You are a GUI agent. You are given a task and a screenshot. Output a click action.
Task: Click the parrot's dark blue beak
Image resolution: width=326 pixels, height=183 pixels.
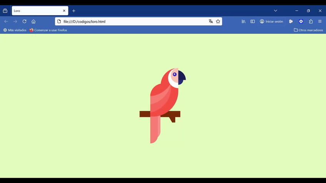point(182,77)
